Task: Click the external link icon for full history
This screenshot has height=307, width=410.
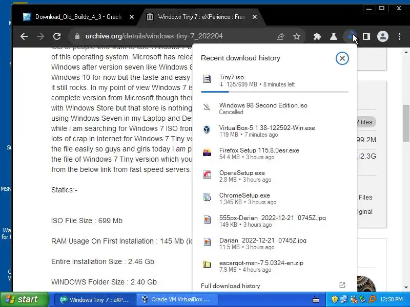Action: tap(342, 285)
